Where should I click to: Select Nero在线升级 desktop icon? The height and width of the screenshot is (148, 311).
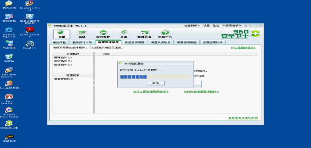[x=9, y=85]
